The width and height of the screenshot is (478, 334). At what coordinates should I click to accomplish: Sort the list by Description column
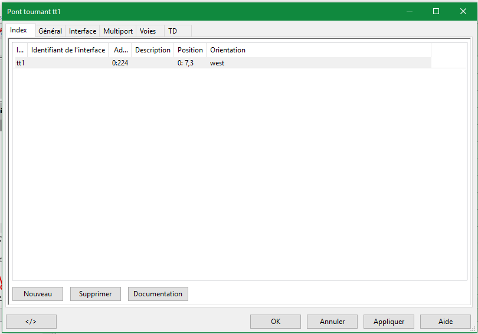coord(152,50)
